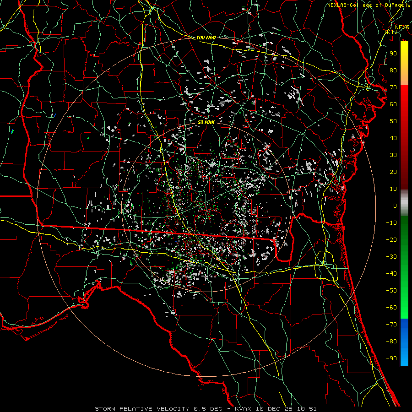Click the -50 scale value
Viewport: 412px width, 412px height.
click(391, 291)
